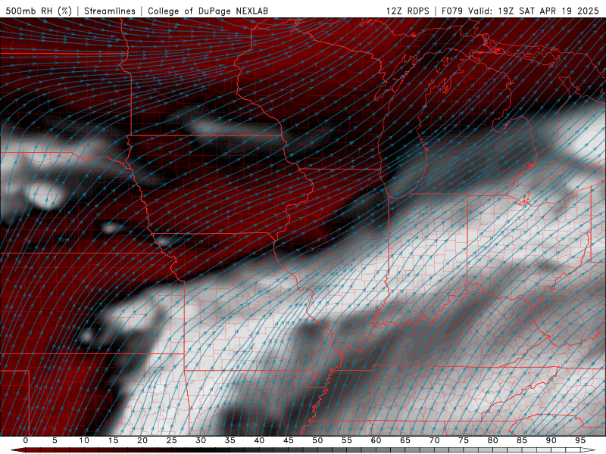Select the "50" legend value
Image resolution: width=606 pixels, height=454 pixels.
[x=317, y=440]
